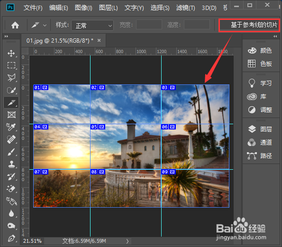Open the 编辑(E) menu

(59, 8)
